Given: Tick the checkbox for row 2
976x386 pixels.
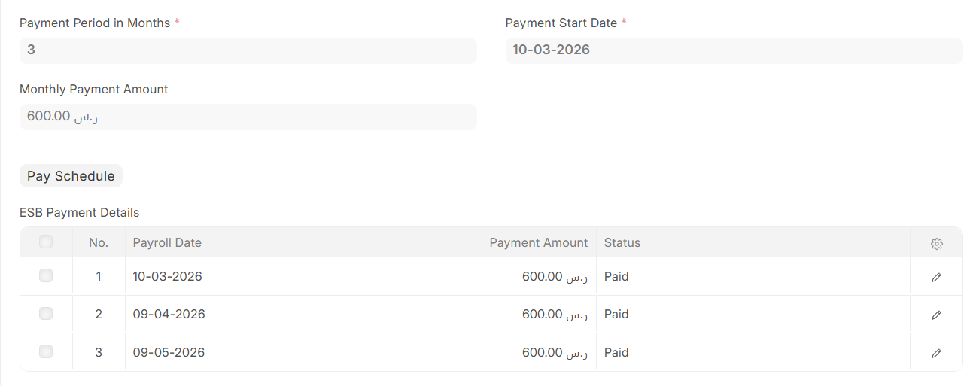Looking at the screenshot, I should point(46,314).
